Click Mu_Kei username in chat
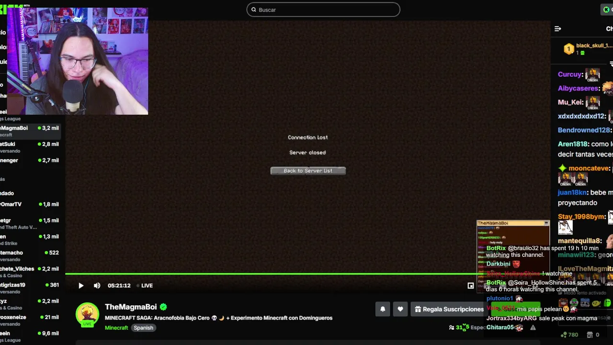The width and height of the screenshot is (613, 345). pos(570,102)
